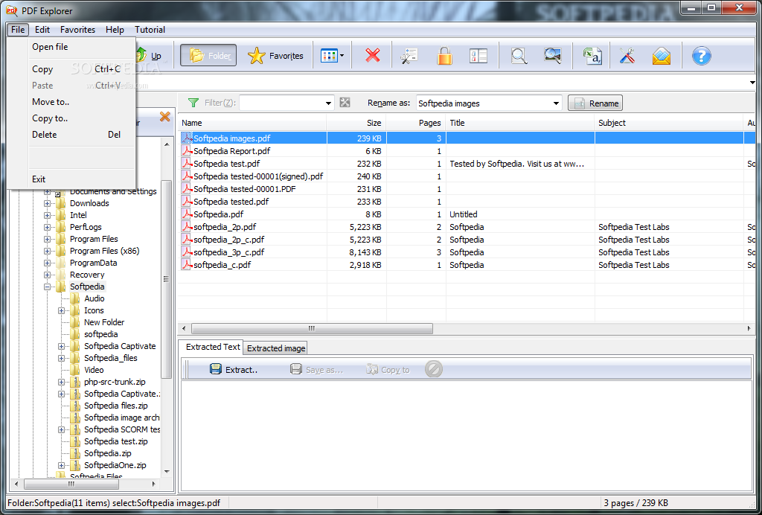This screenshot has height=515, width=762.
Task: Click the clear filter icon beside the Filter box
Action: coord(345,103)
